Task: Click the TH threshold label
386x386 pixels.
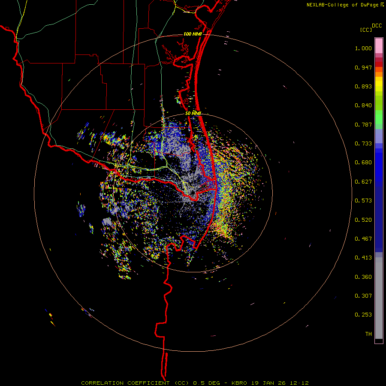Action: coord(368,334)
